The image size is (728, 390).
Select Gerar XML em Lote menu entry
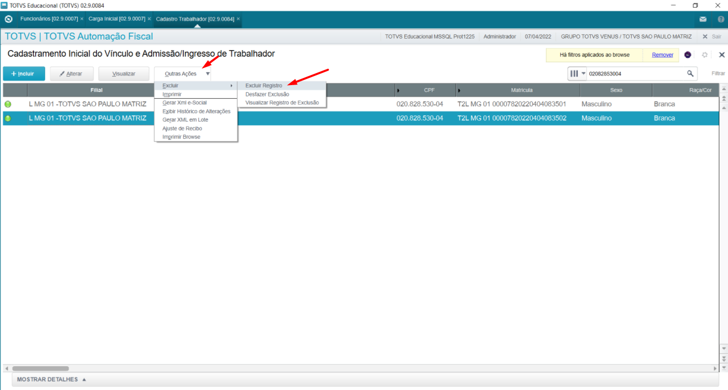tap(196, 120)
